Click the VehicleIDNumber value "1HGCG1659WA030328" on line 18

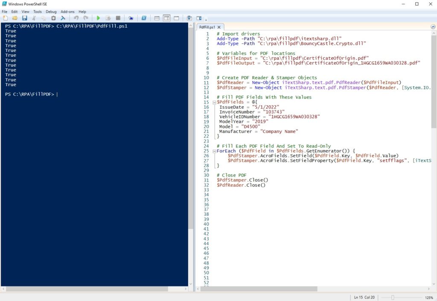click(294, 117)
